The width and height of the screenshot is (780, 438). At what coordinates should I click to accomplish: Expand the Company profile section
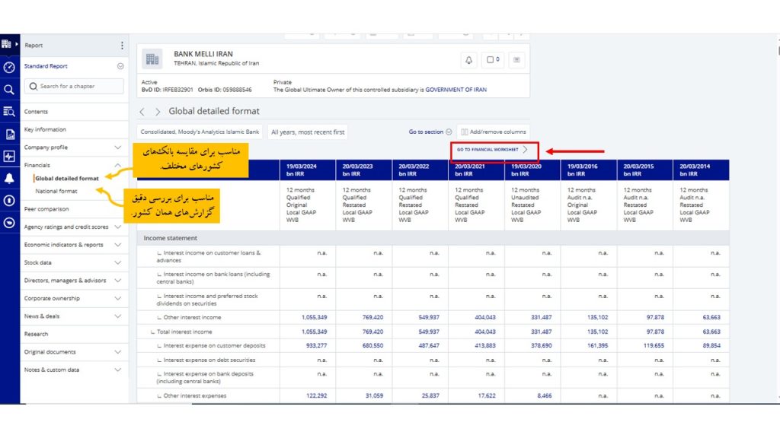pos(118,148)
